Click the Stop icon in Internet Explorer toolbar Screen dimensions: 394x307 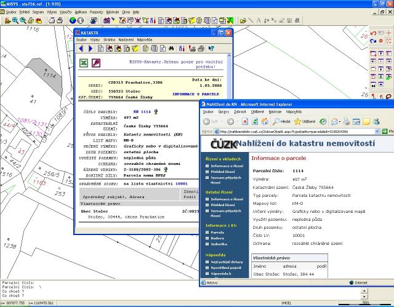[x=245, y=122]
